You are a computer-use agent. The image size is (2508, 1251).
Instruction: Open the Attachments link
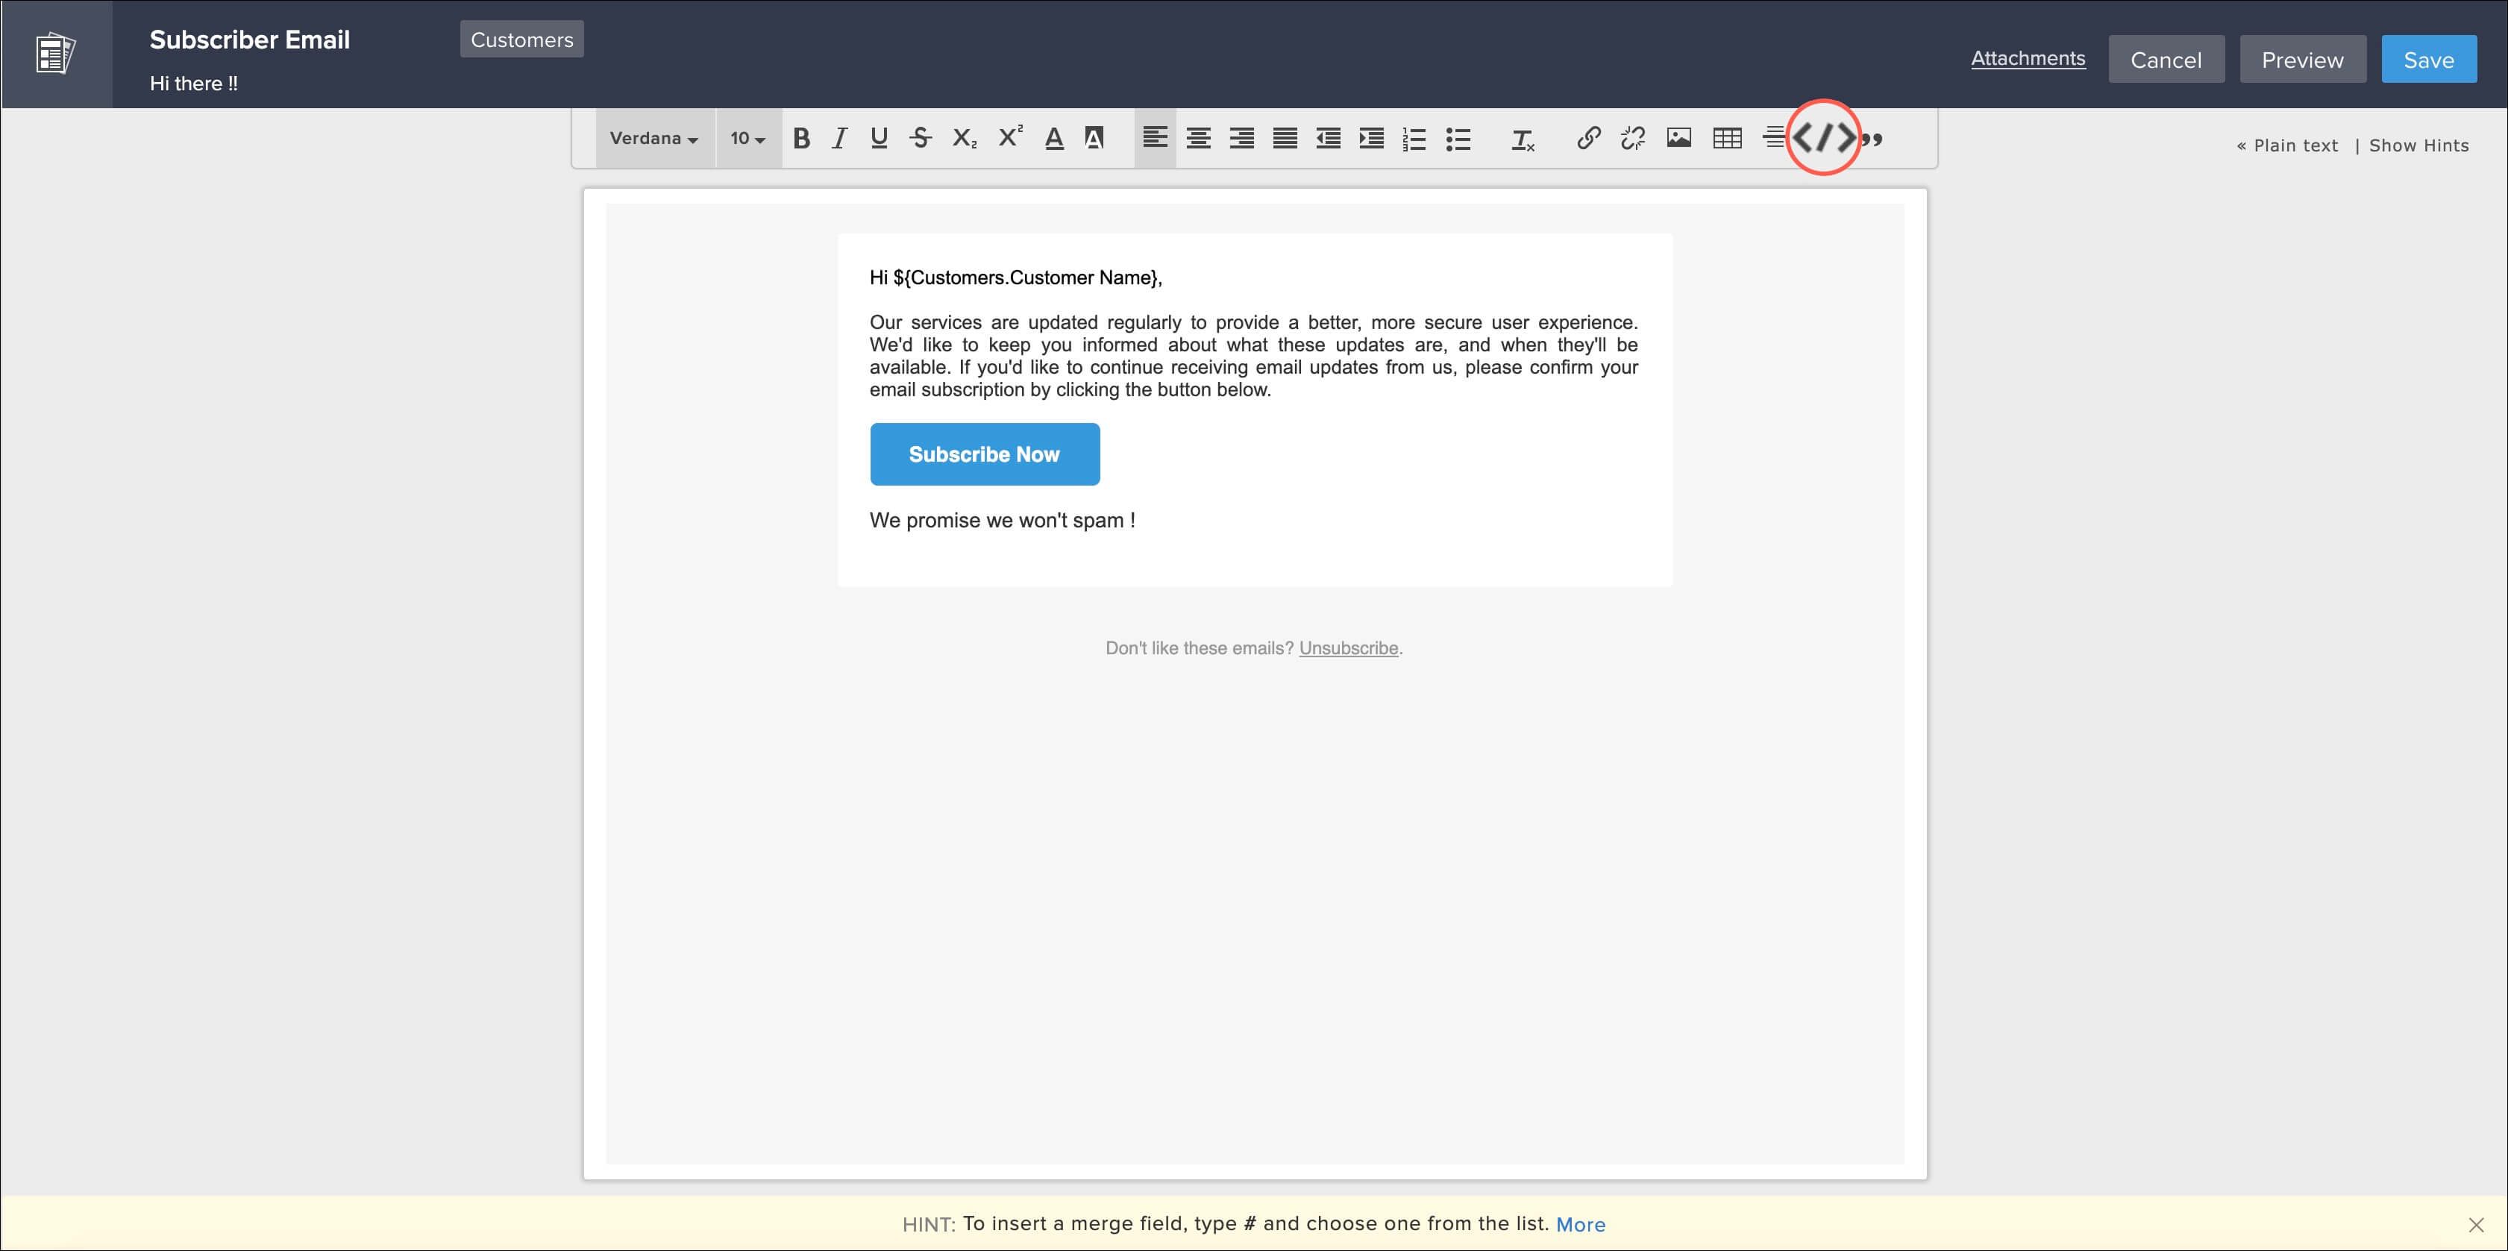(2027, 58)
